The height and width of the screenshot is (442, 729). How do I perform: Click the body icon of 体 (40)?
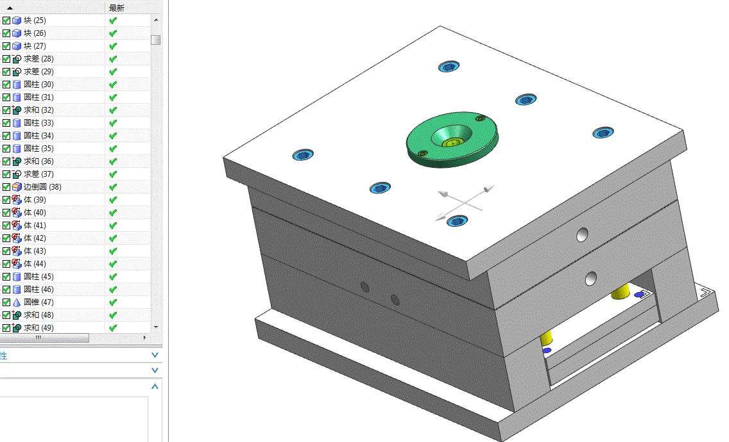pyautogui.click(x=17, y=213)
